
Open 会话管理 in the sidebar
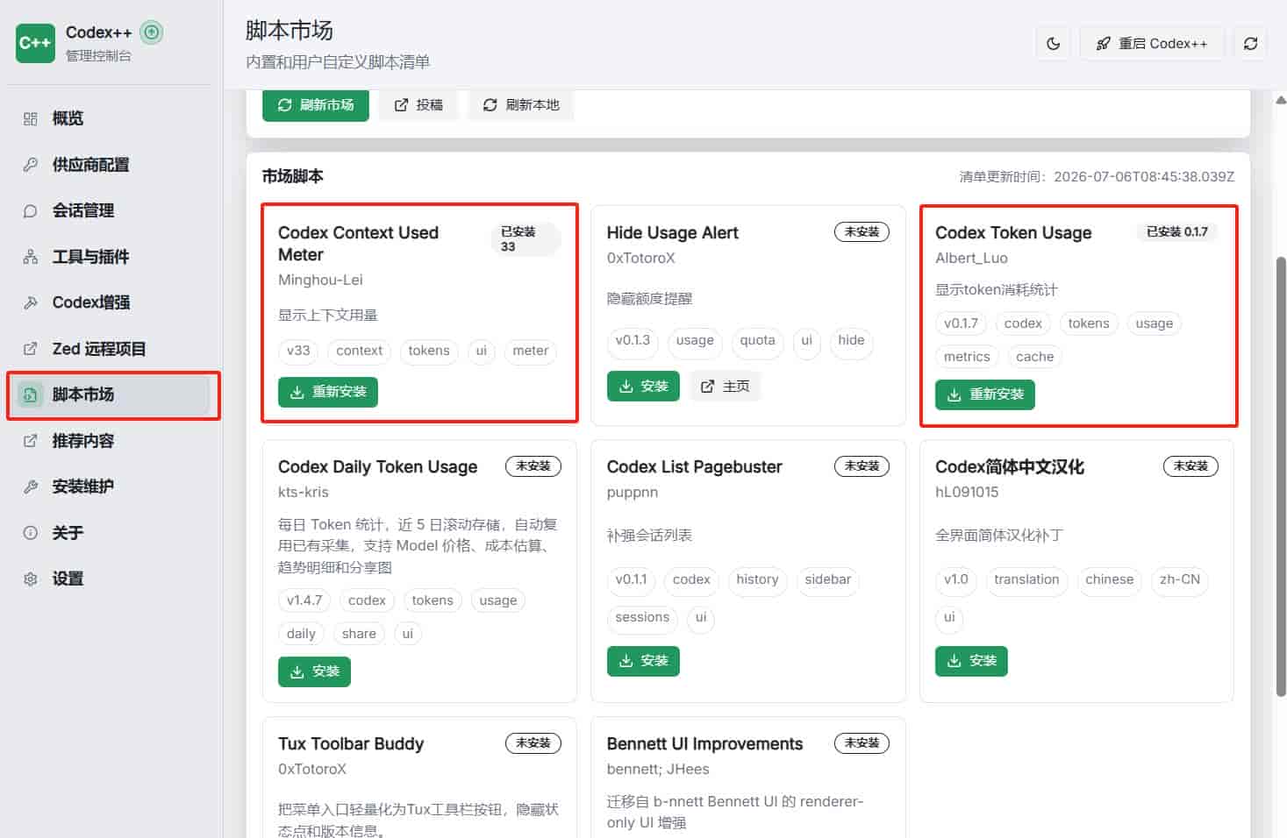pos(110,210)
